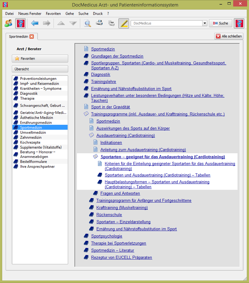Click the printer icon
This screenshot has height=283, width=249.
point(99,23)
